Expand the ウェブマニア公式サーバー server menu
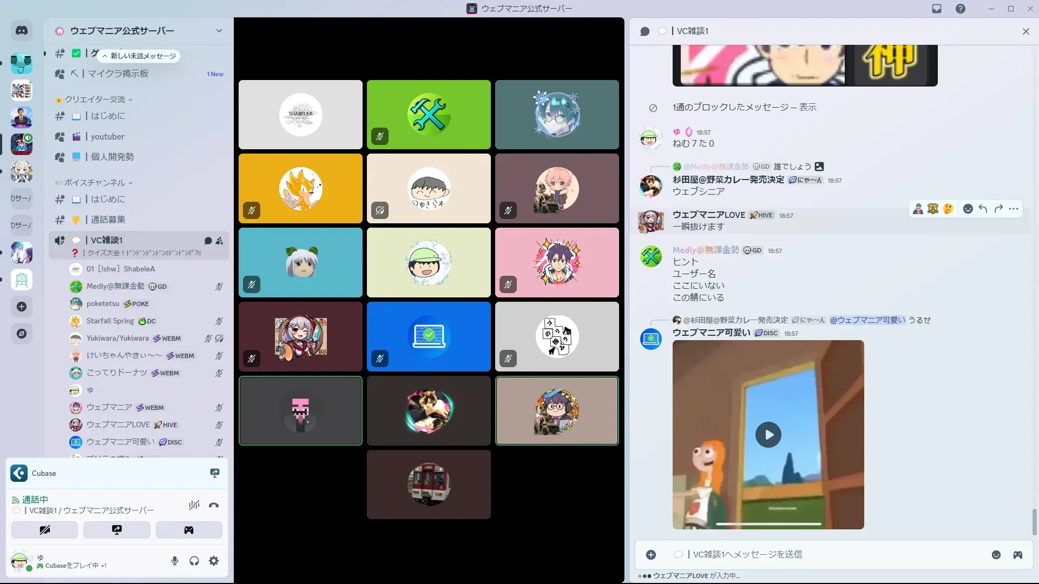 [219, 31]
